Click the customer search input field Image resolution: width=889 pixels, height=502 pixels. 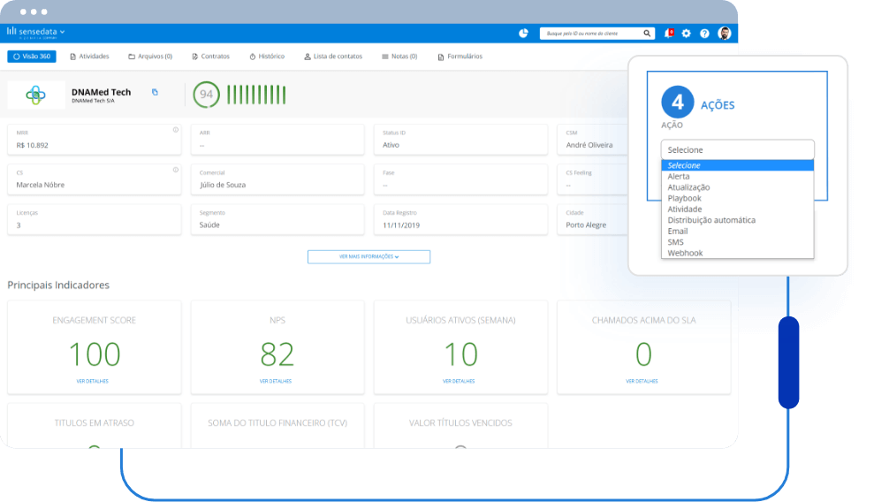coord(591,34)
